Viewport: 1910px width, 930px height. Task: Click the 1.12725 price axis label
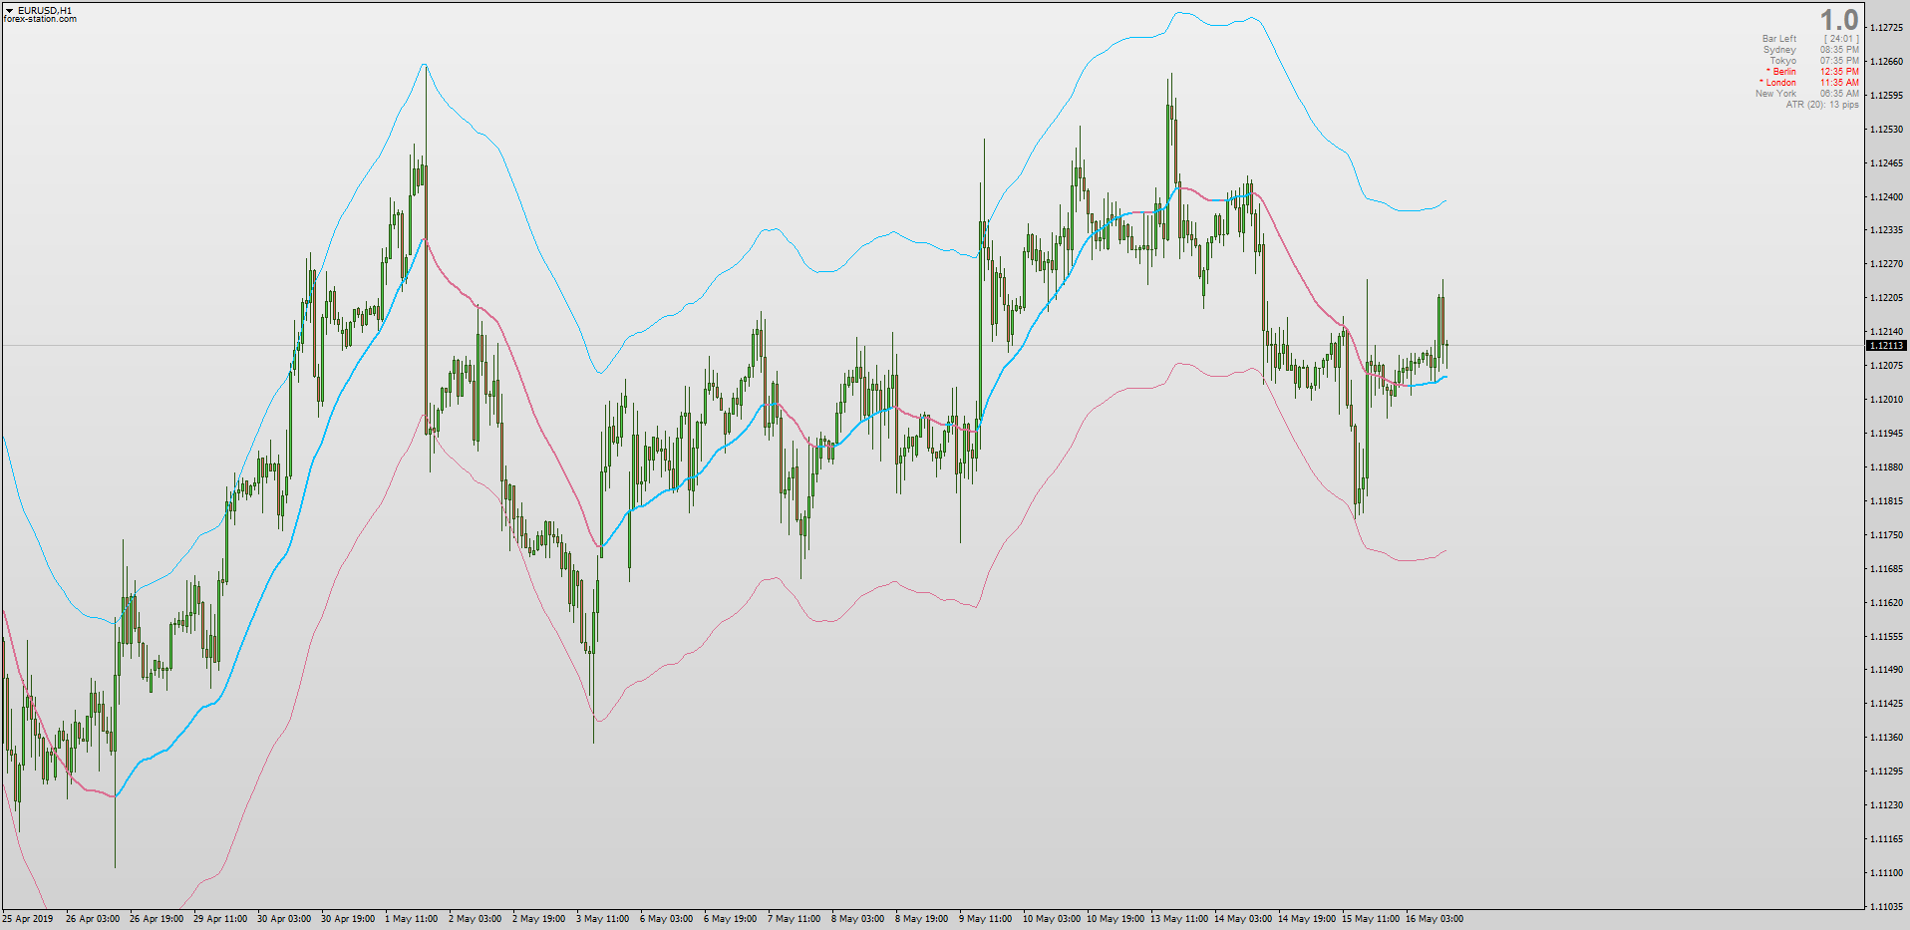pos(1887,28)
